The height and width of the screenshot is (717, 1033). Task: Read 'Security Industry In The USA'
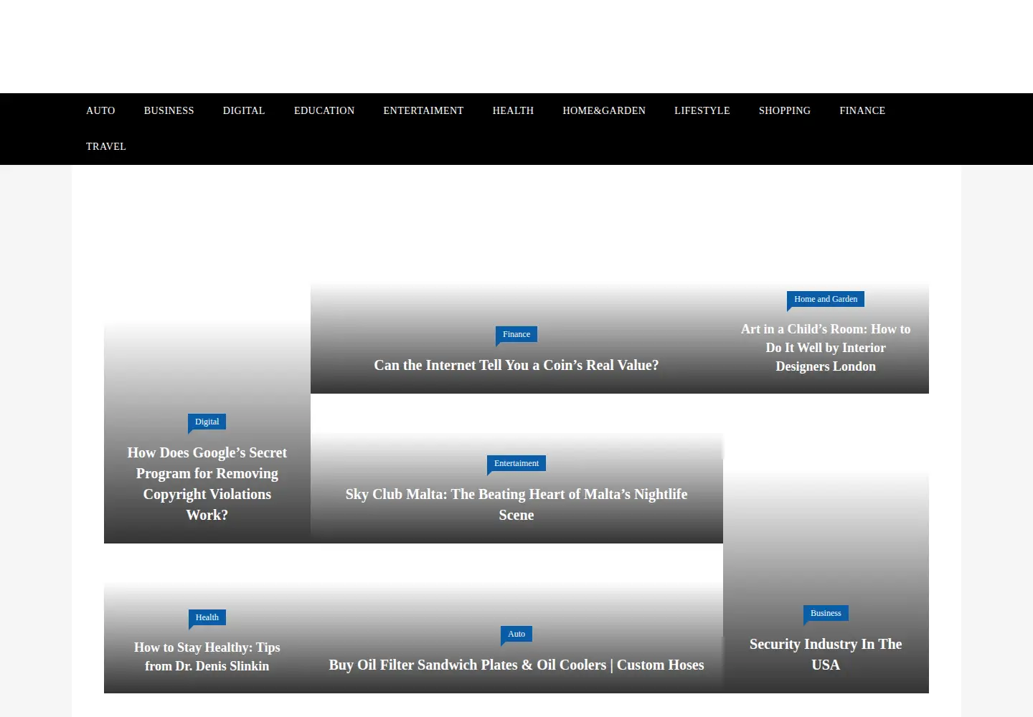(x=826, y=655)
